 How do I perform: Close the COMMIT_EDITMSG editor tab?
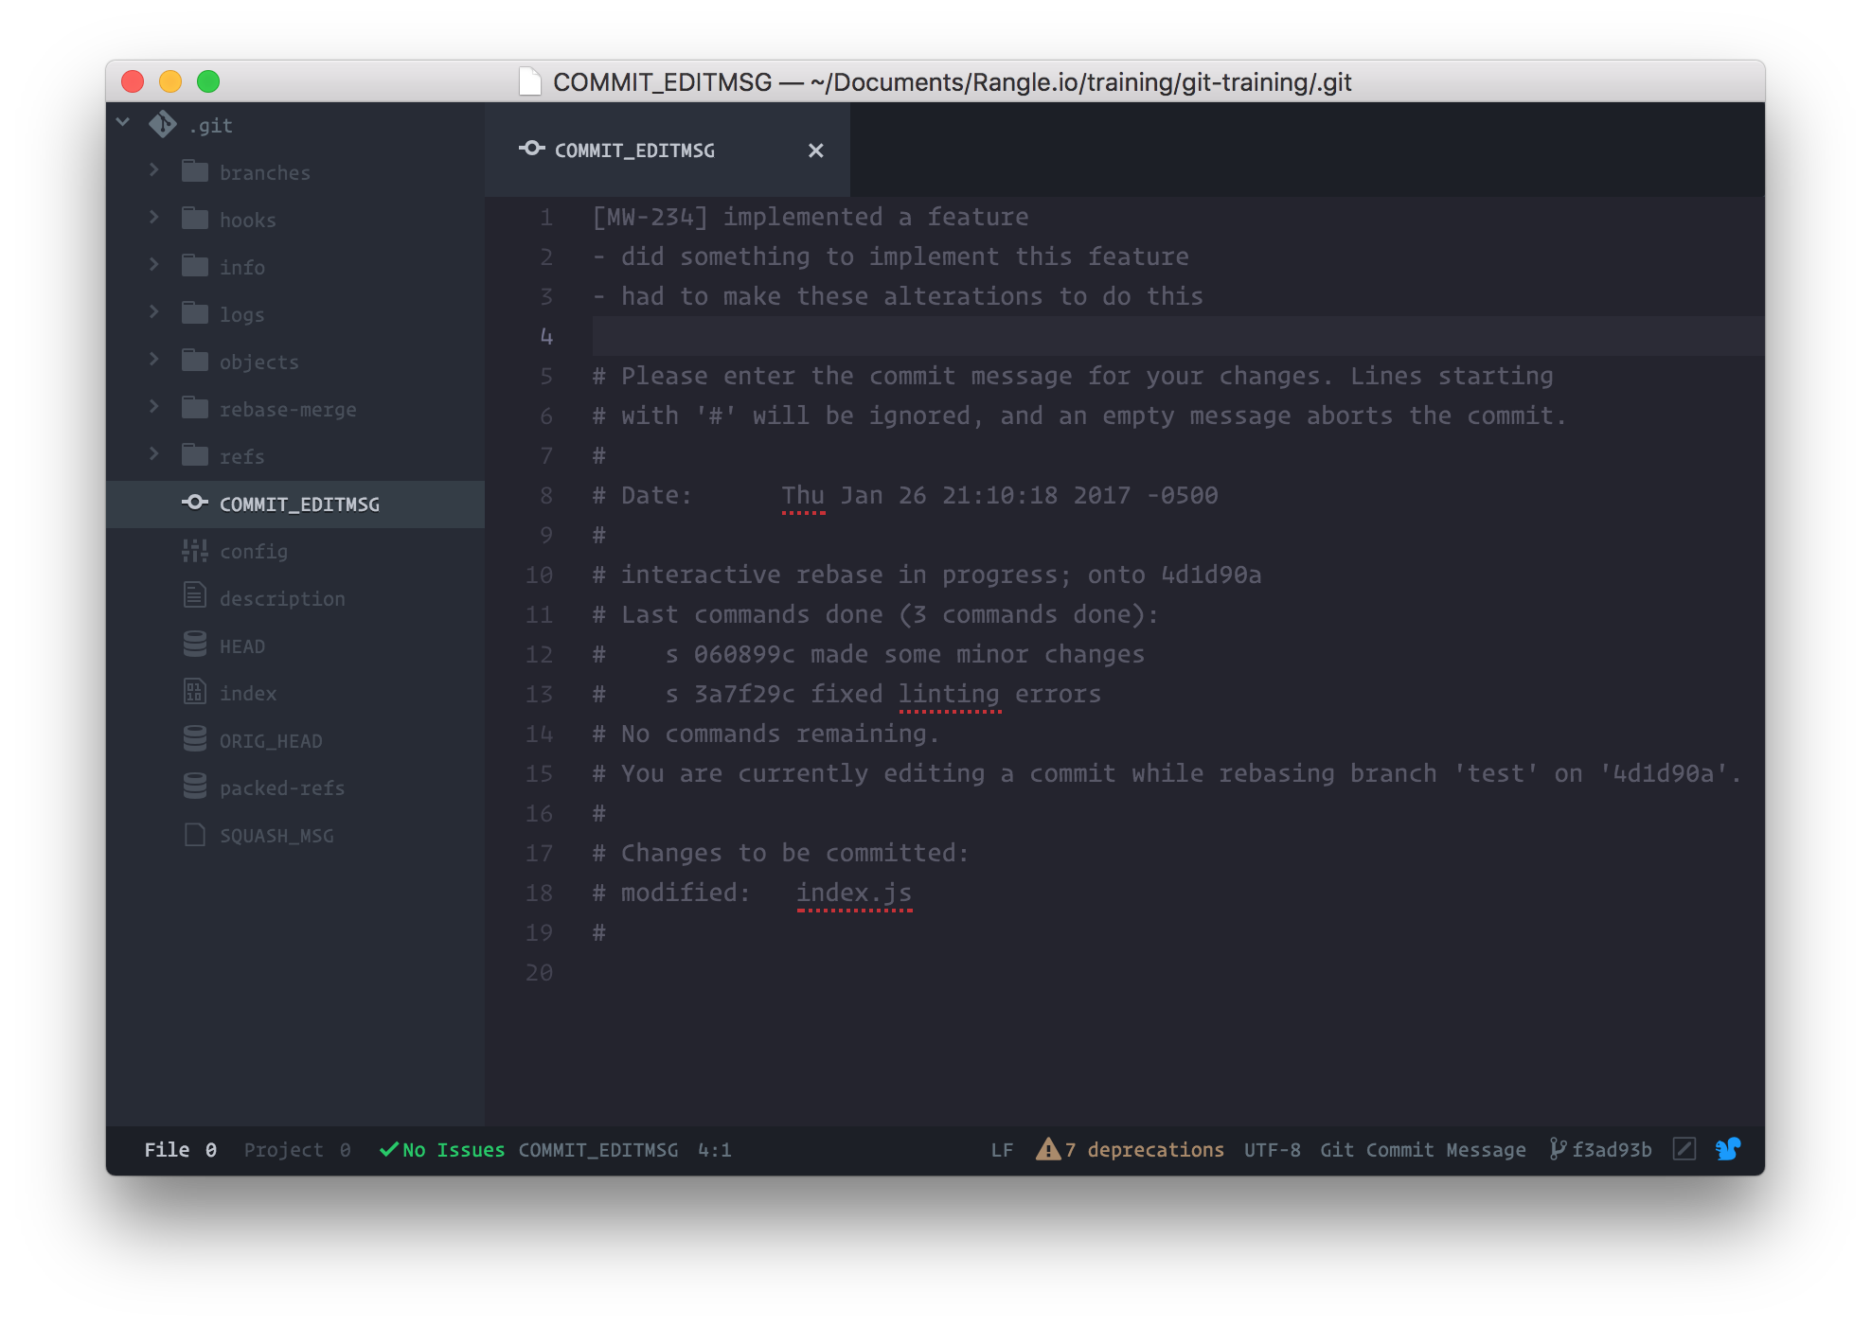pyautogui.click(x=815, y=150)
